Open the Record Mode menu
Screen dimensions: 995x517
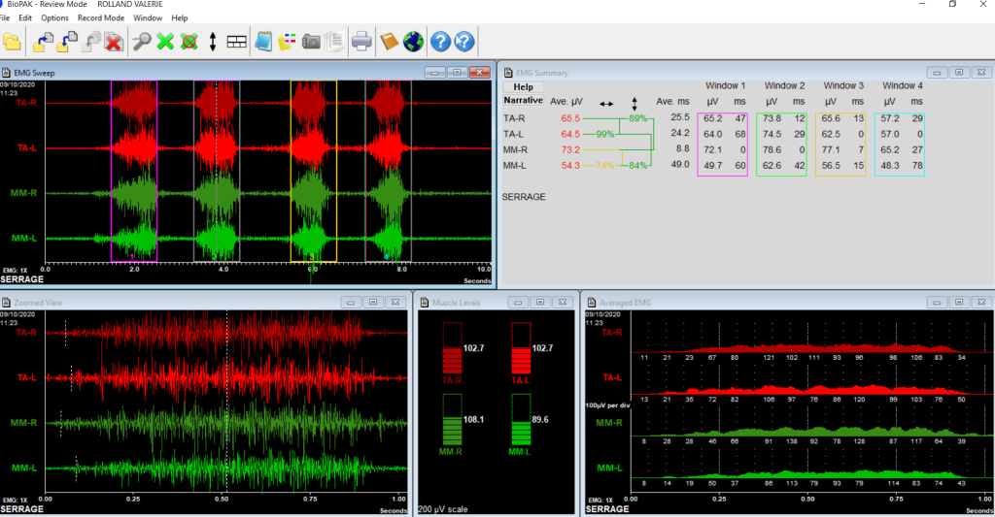click(x=101, y=17)
